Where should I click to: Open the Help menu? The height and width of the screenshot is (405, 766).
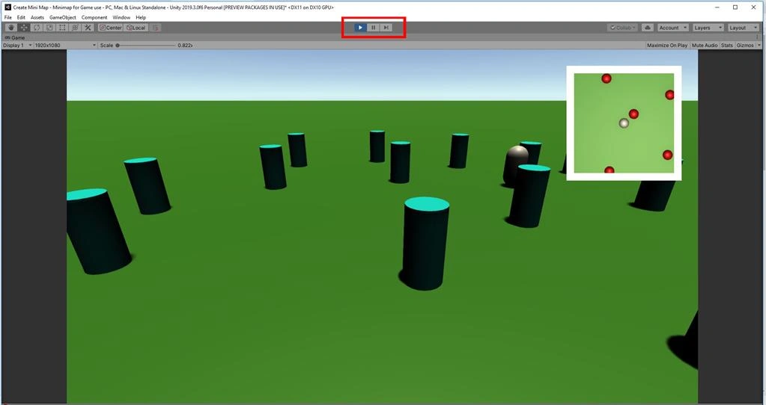141,17
